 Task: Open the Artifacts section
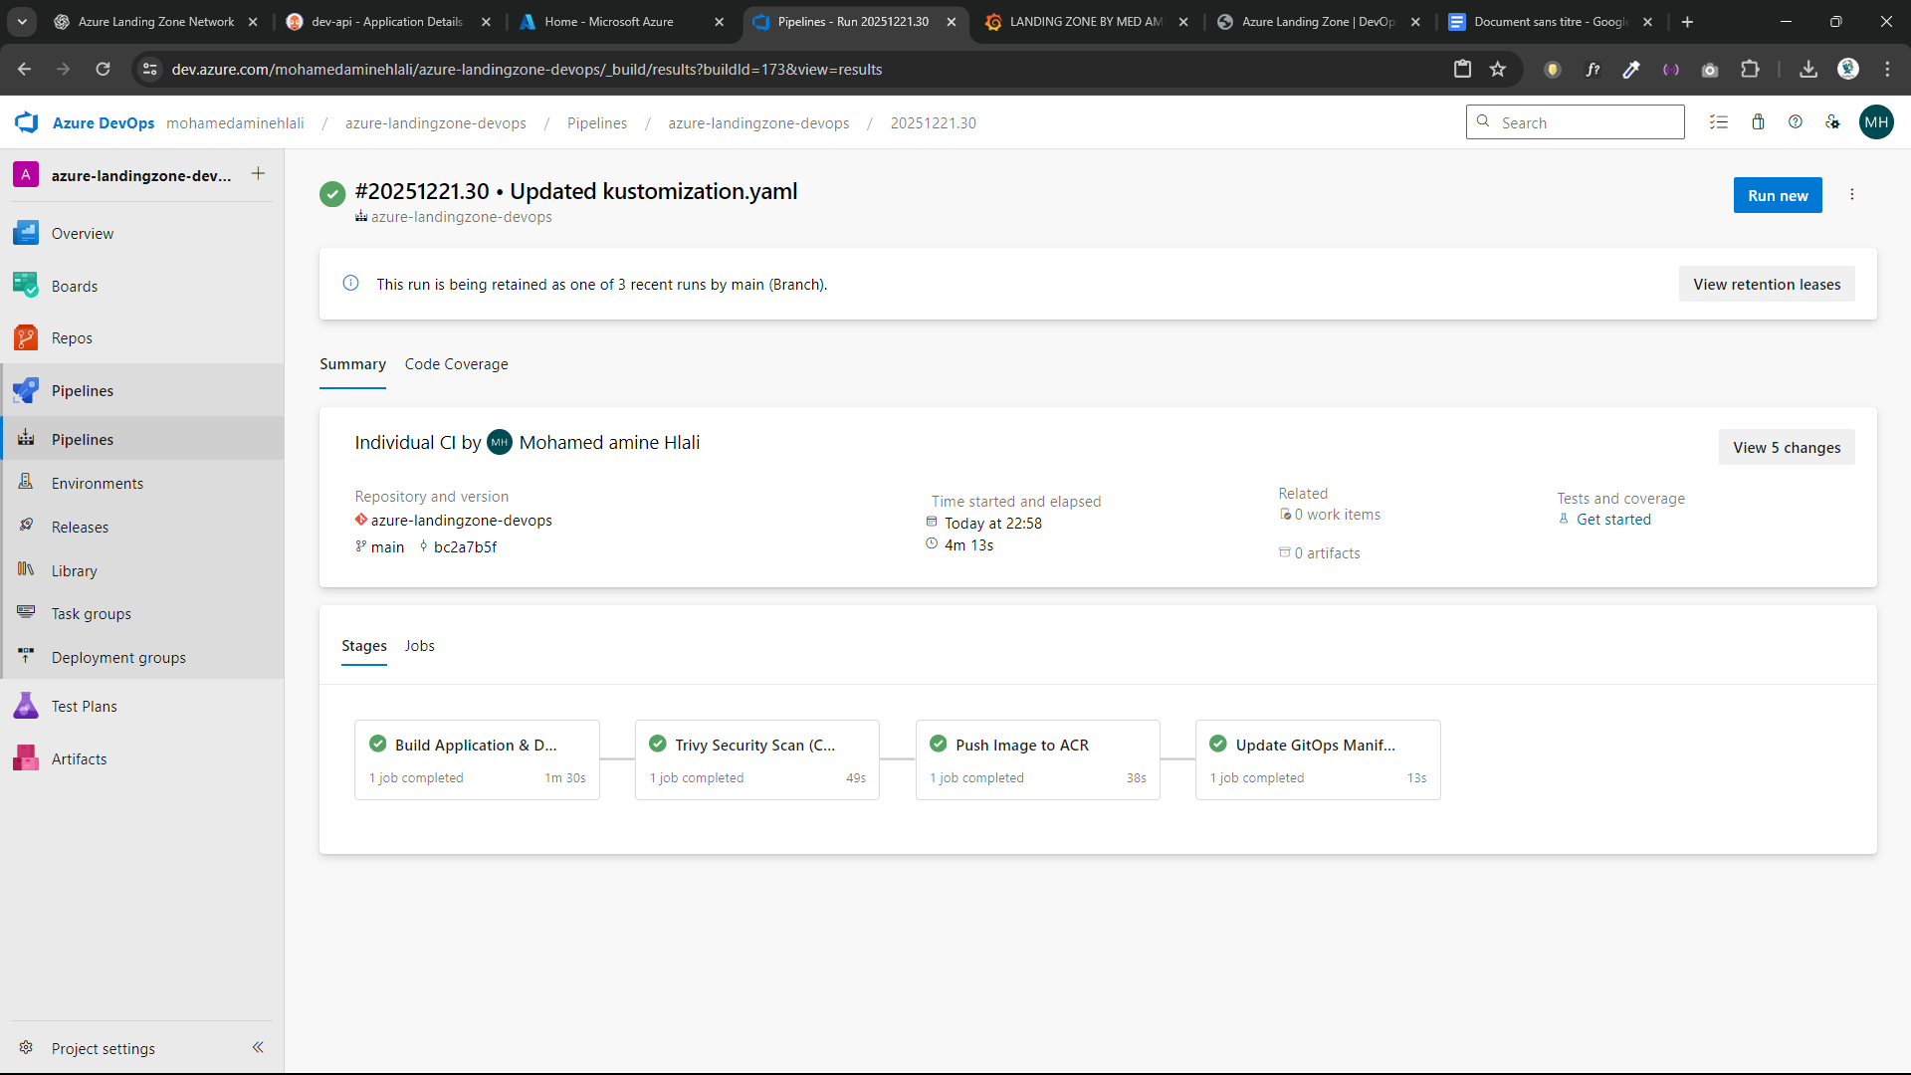click(78, 758)
